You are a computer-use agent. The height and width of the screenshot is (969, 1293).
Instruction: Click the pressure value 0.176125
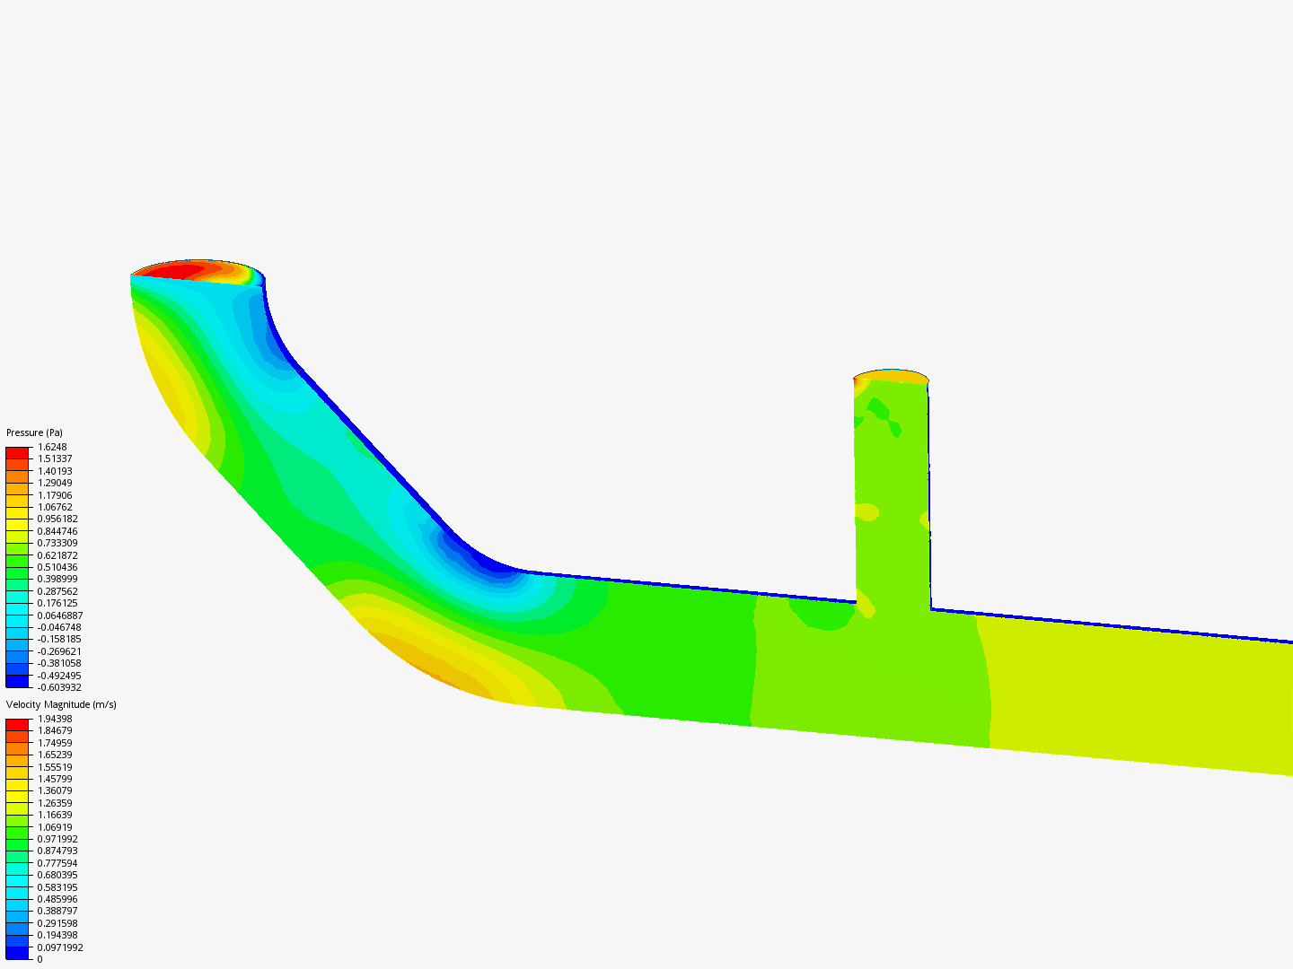[x=57, y=603]
